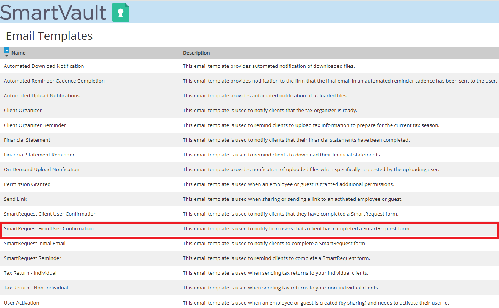
Task: Open SmartRequest Initial Email template
Action: (35, 243)
